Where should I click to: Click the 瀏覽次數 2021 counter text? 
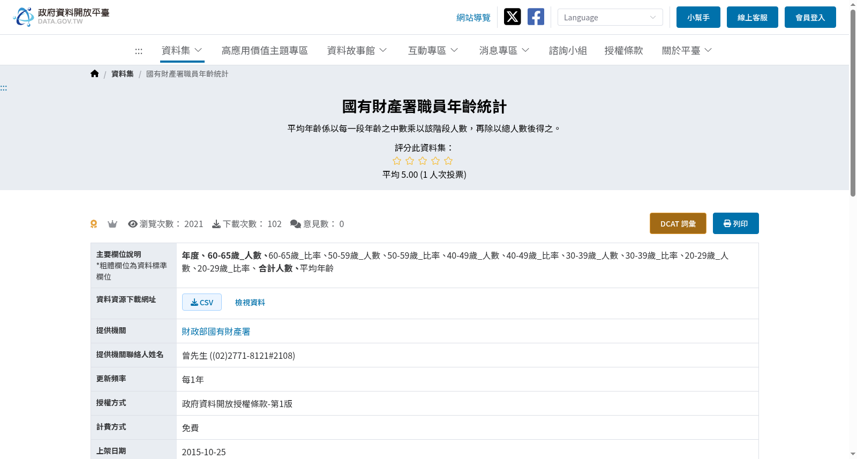pos(171,224)
